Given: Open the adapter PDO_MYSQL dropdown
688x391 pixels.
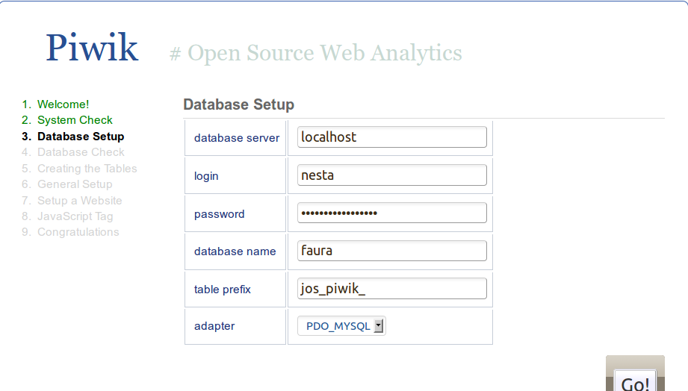Looking at the screenshot, I should point(341,326).
